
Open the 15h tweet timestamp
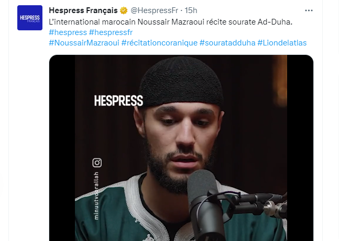[191, 10]
